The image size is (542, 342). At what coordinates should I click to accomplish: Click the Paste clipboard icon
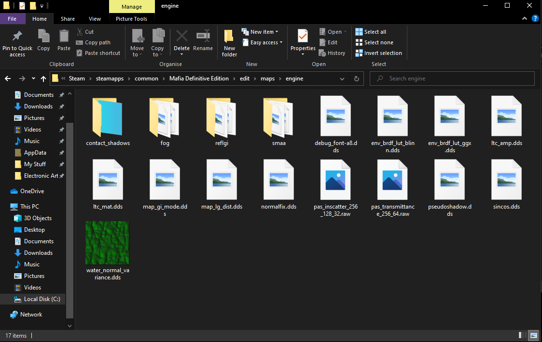[x=64, y=37]
